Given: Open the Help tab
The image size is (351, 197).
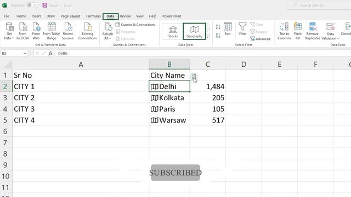Looking at the screenshot, I should tap(152, 16).
